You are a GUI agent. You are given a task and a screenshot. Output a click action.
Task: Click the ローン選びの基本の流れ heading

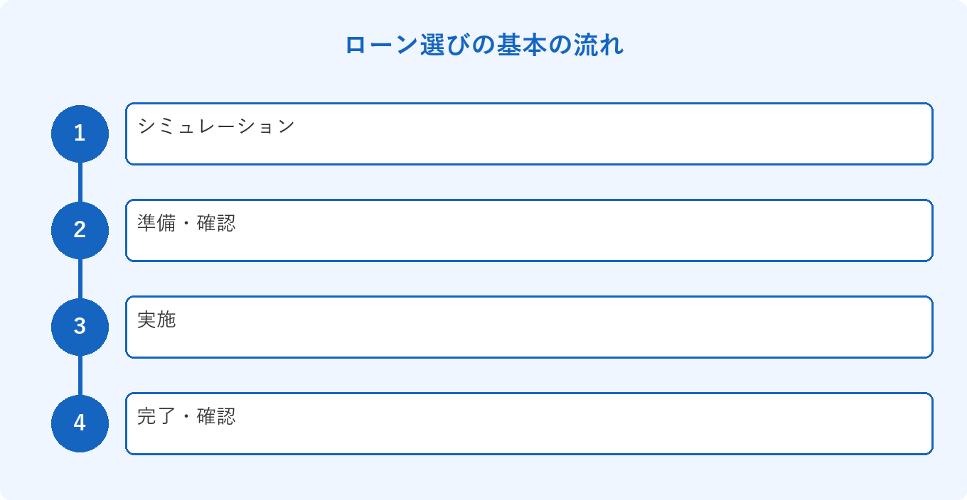(483, 45)
